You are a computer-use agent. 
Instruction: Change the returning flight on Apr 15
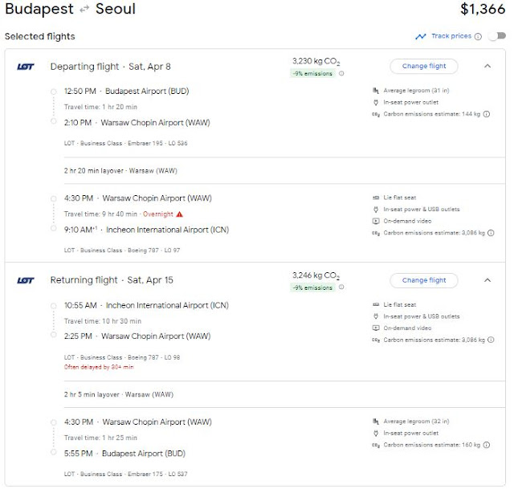(423, 280)
